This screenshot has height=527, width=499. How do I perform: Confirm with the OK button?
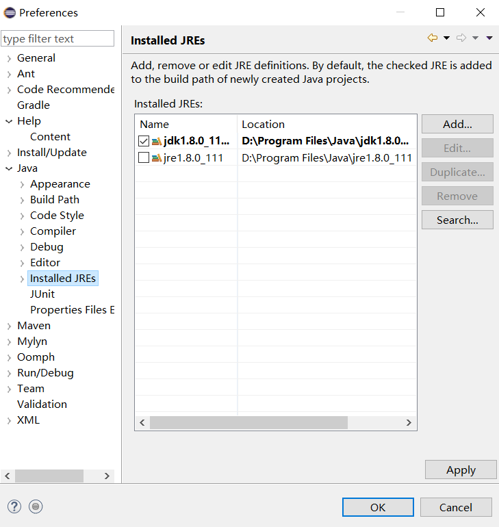tap(378, 507)
